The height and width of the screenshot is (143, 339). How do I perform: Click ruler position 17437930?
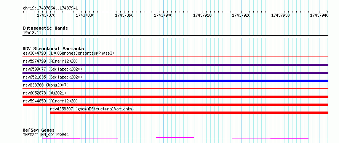click(x=280, y=15)
